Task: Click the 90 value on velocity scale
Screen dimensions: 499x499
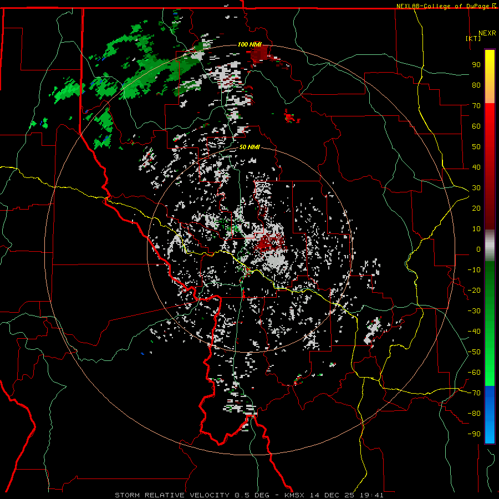Action: click(476, 65)
